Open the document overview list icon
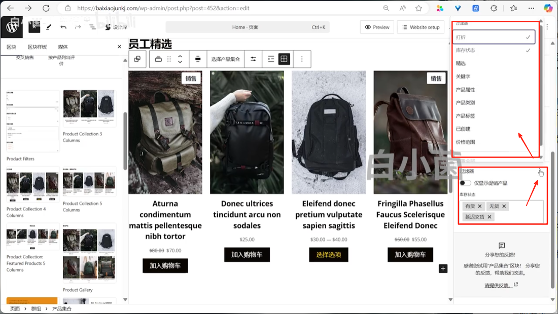This screenshot has height=314, width=558. 92,27
